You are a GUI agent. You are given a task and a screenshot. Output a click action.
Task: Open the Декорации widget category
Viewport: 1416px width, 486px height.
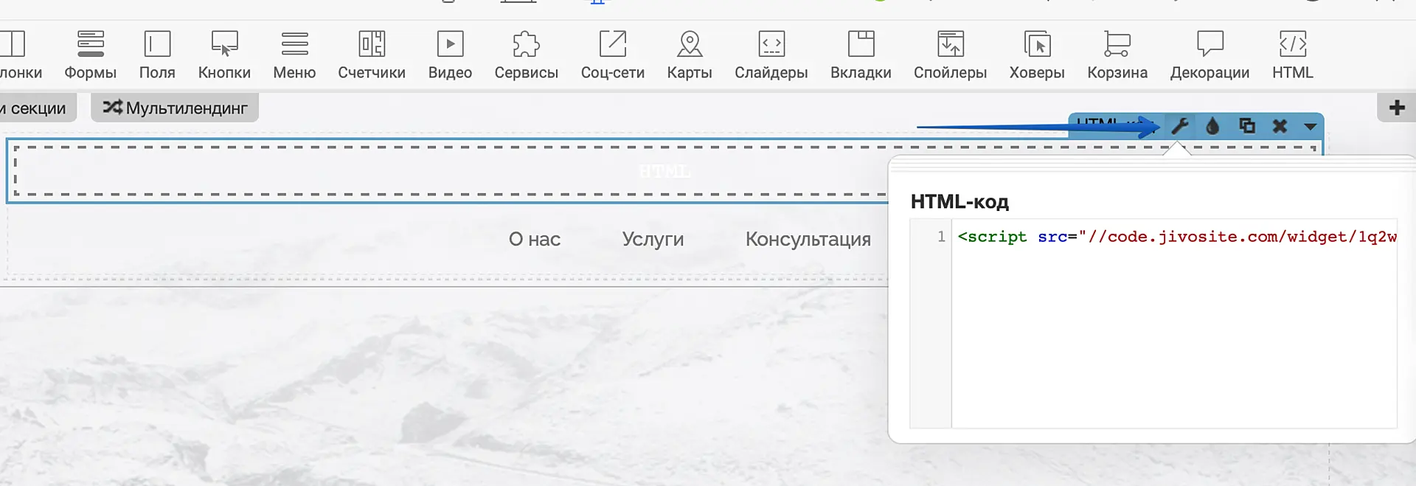click(1209, 55)
